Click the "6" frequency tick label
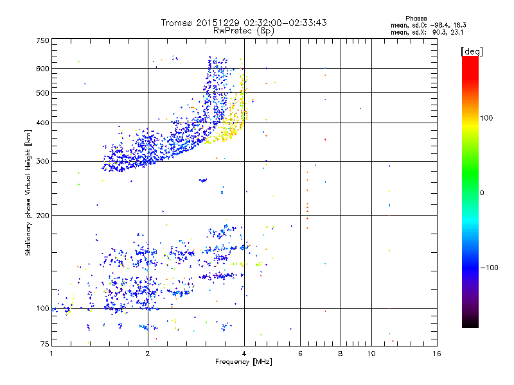The image size is (514, 385). tap(300, 354)
